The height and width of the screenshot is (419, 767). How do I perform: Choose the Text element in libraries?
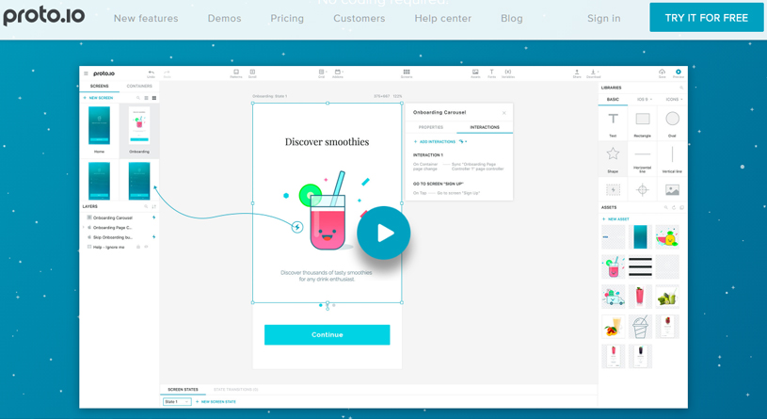[613, 120]
